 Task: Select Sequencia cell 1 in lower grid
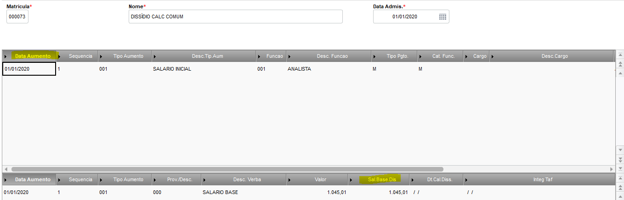[77, 192]
